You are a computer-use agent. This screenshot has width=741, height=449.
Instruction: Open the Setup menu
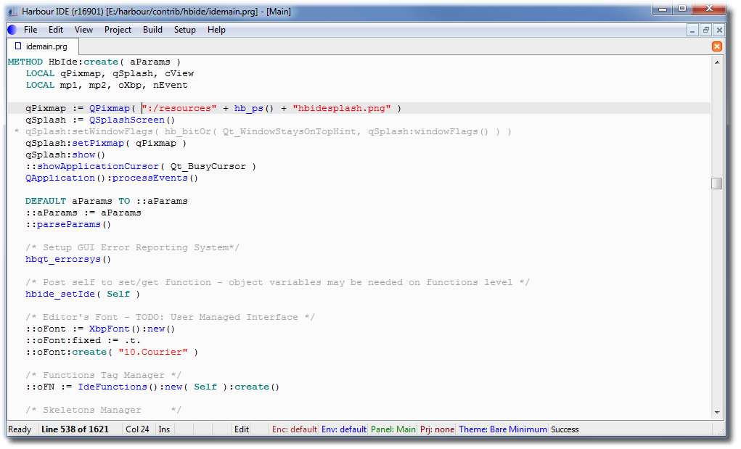coord(184,30)
